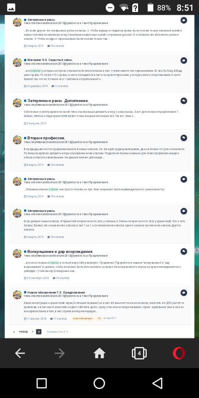Open the tab switcher showing 4 tabs
Viewport: 199px width, 398px height.
click(139, 353)
